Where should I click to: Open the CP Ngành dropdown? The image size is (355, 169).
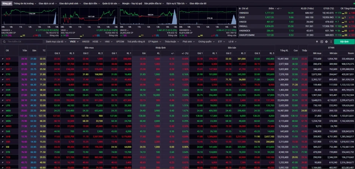(x=154, y=42)
